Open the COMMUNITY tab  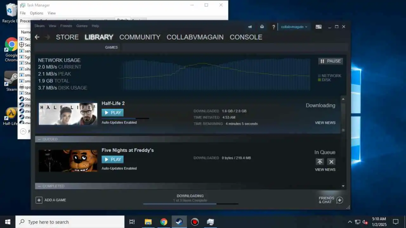(x=140, y=37)
